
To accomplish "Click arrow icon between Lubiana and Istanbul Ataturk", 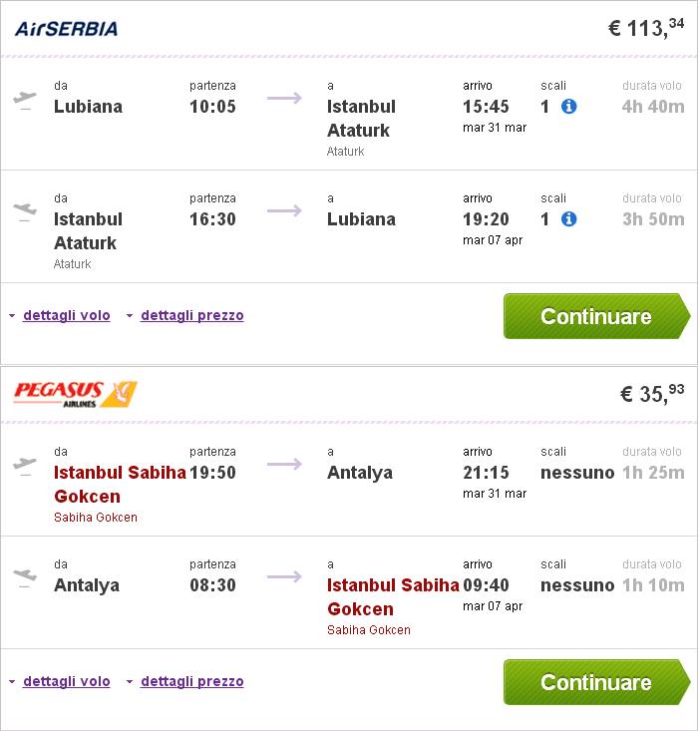I will (284, 98).
